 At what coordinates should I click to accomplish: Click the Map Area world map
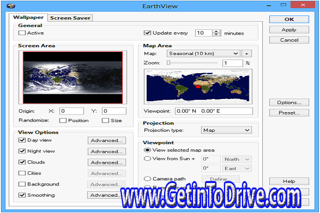pyautogui.click(x=198, y=87)
